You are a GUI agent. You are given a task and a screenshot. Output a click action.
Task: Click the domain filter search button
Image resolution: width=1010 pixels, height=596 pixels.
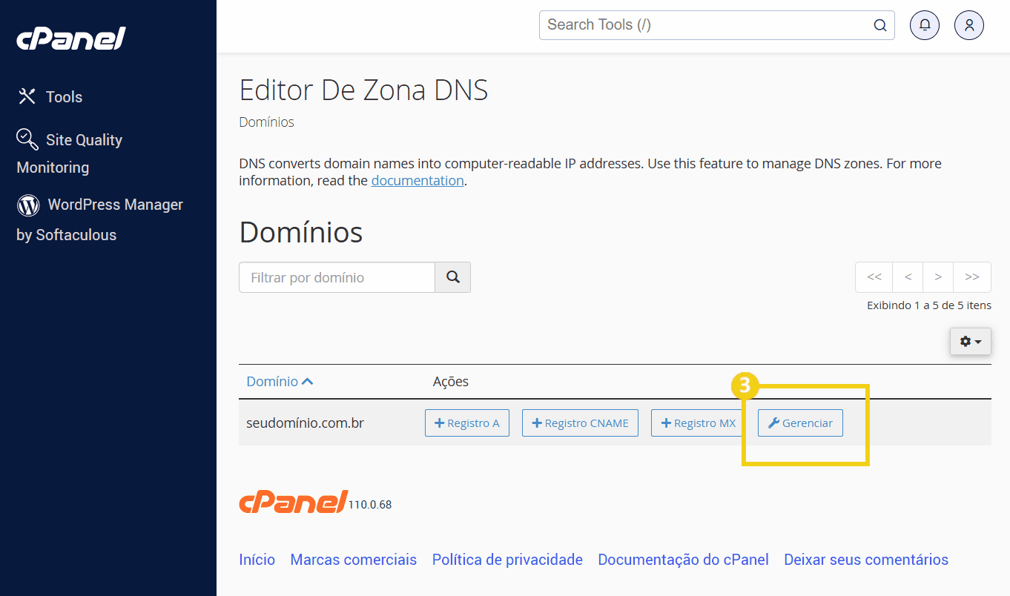[453, 277]
